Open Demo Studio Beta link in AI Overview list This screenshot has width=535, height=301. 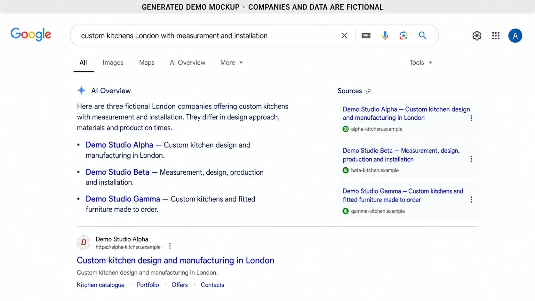point(117,172)
